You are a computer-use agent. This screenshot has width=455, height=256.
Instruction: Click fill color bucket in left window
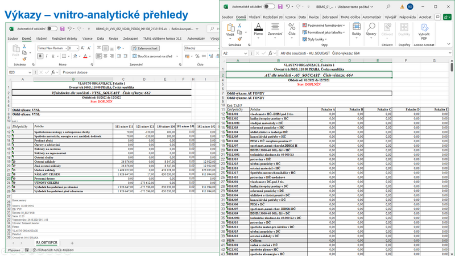(x=75, y=56)
